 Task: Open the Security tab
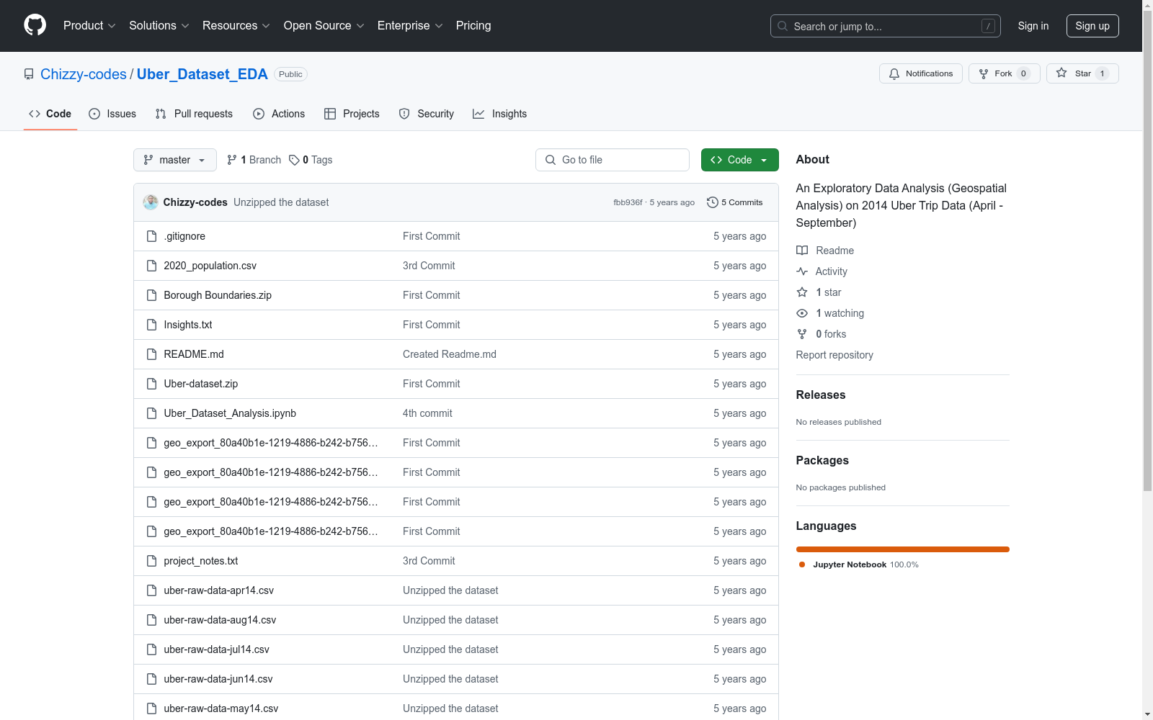pyautogui.click(x=427, y=114)
